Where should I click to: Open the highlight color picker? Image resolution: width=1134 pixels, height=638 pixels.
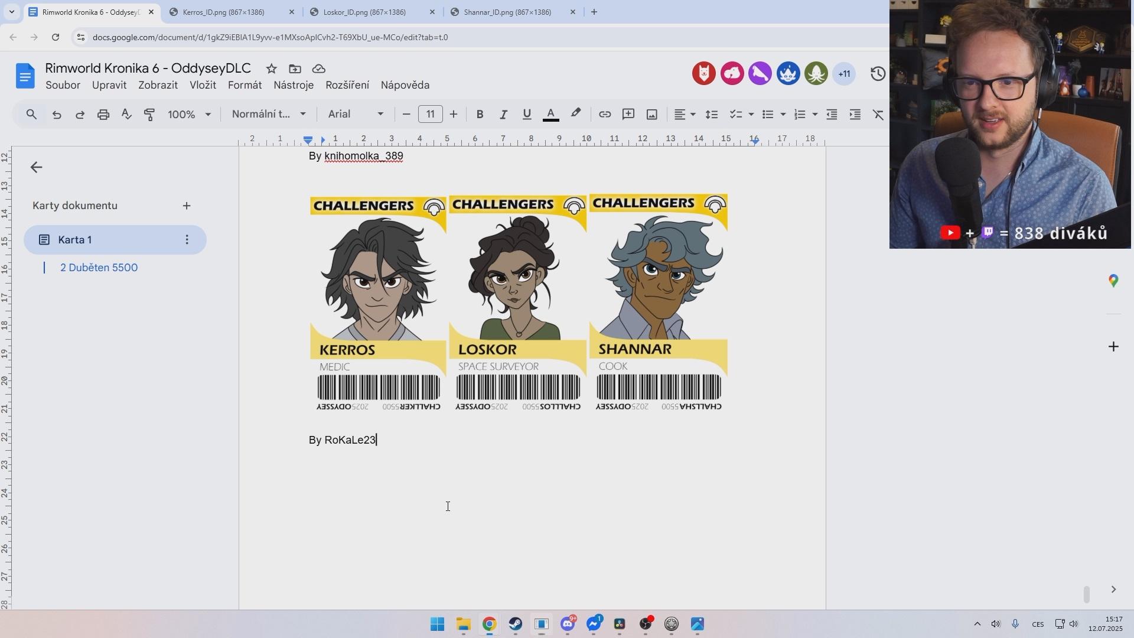click(x=576, y=113)
